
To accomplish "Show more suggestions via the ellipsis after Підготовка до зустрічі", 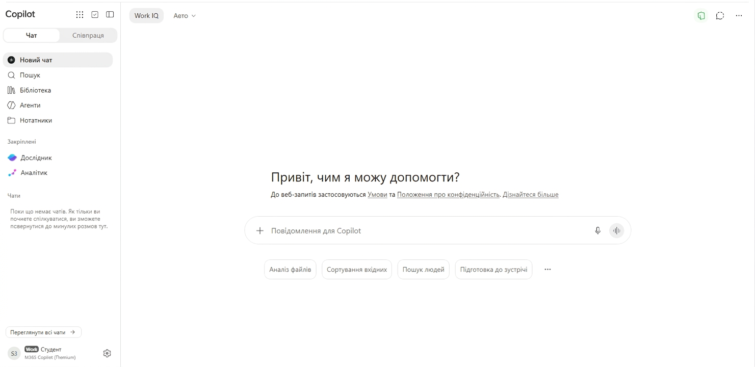I will pos(548,270).
